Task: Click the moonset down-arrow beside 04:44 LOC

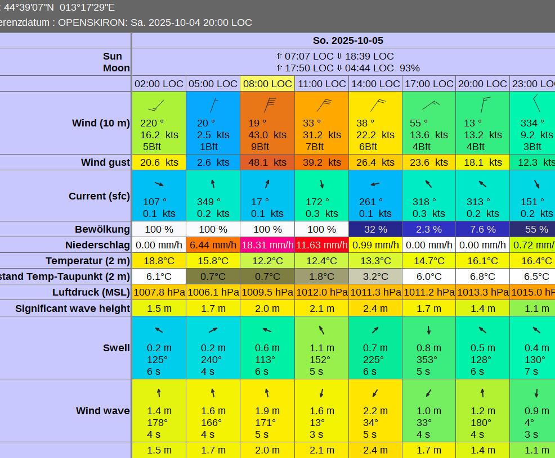Action: [339, 68]
